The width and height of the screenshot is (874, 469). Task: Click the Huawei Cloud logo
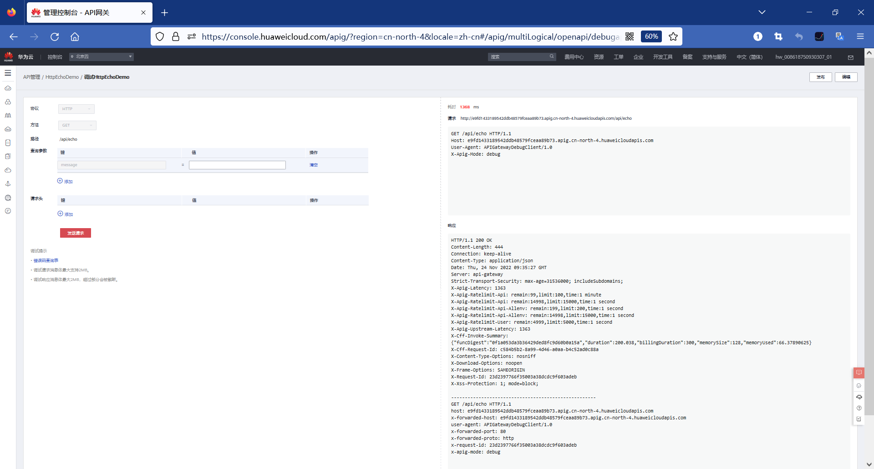[x=9, y=57]
